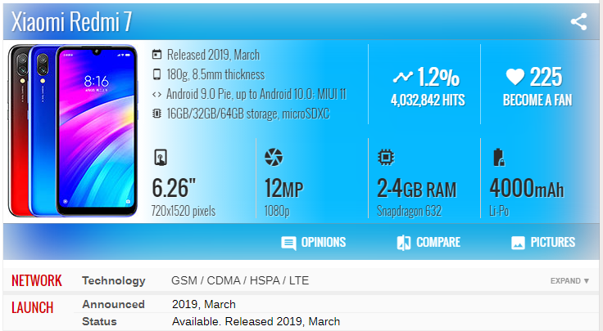Click the share icon in the header
The width and height of the screenshot is (603, 331).
coord(578,22)
